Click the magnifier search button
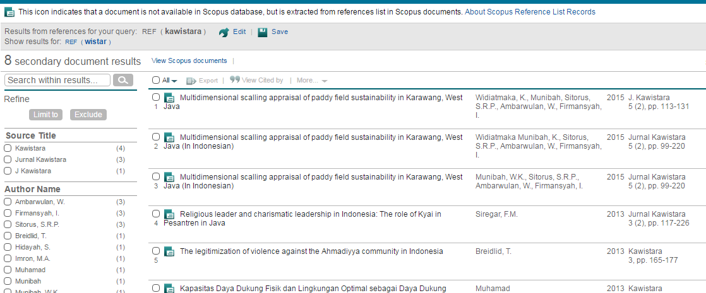Viewport: 706px width, 293px height. [124, 80]
